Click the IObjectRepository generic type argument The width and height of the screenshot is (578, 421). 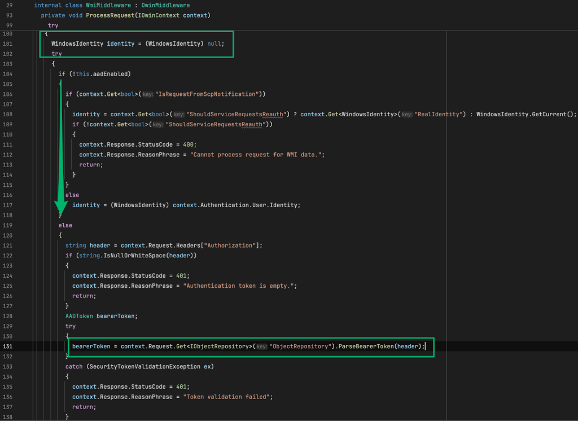click(x=220, y=346)
